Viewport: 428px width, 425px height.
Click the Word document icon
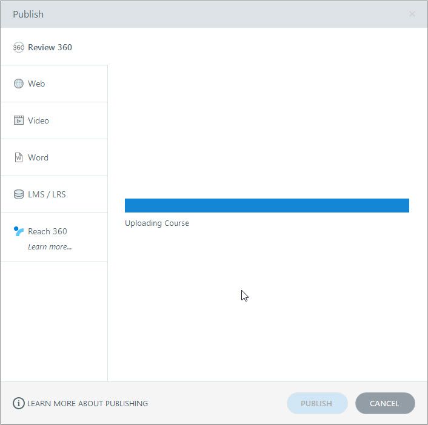click(19, 157)
